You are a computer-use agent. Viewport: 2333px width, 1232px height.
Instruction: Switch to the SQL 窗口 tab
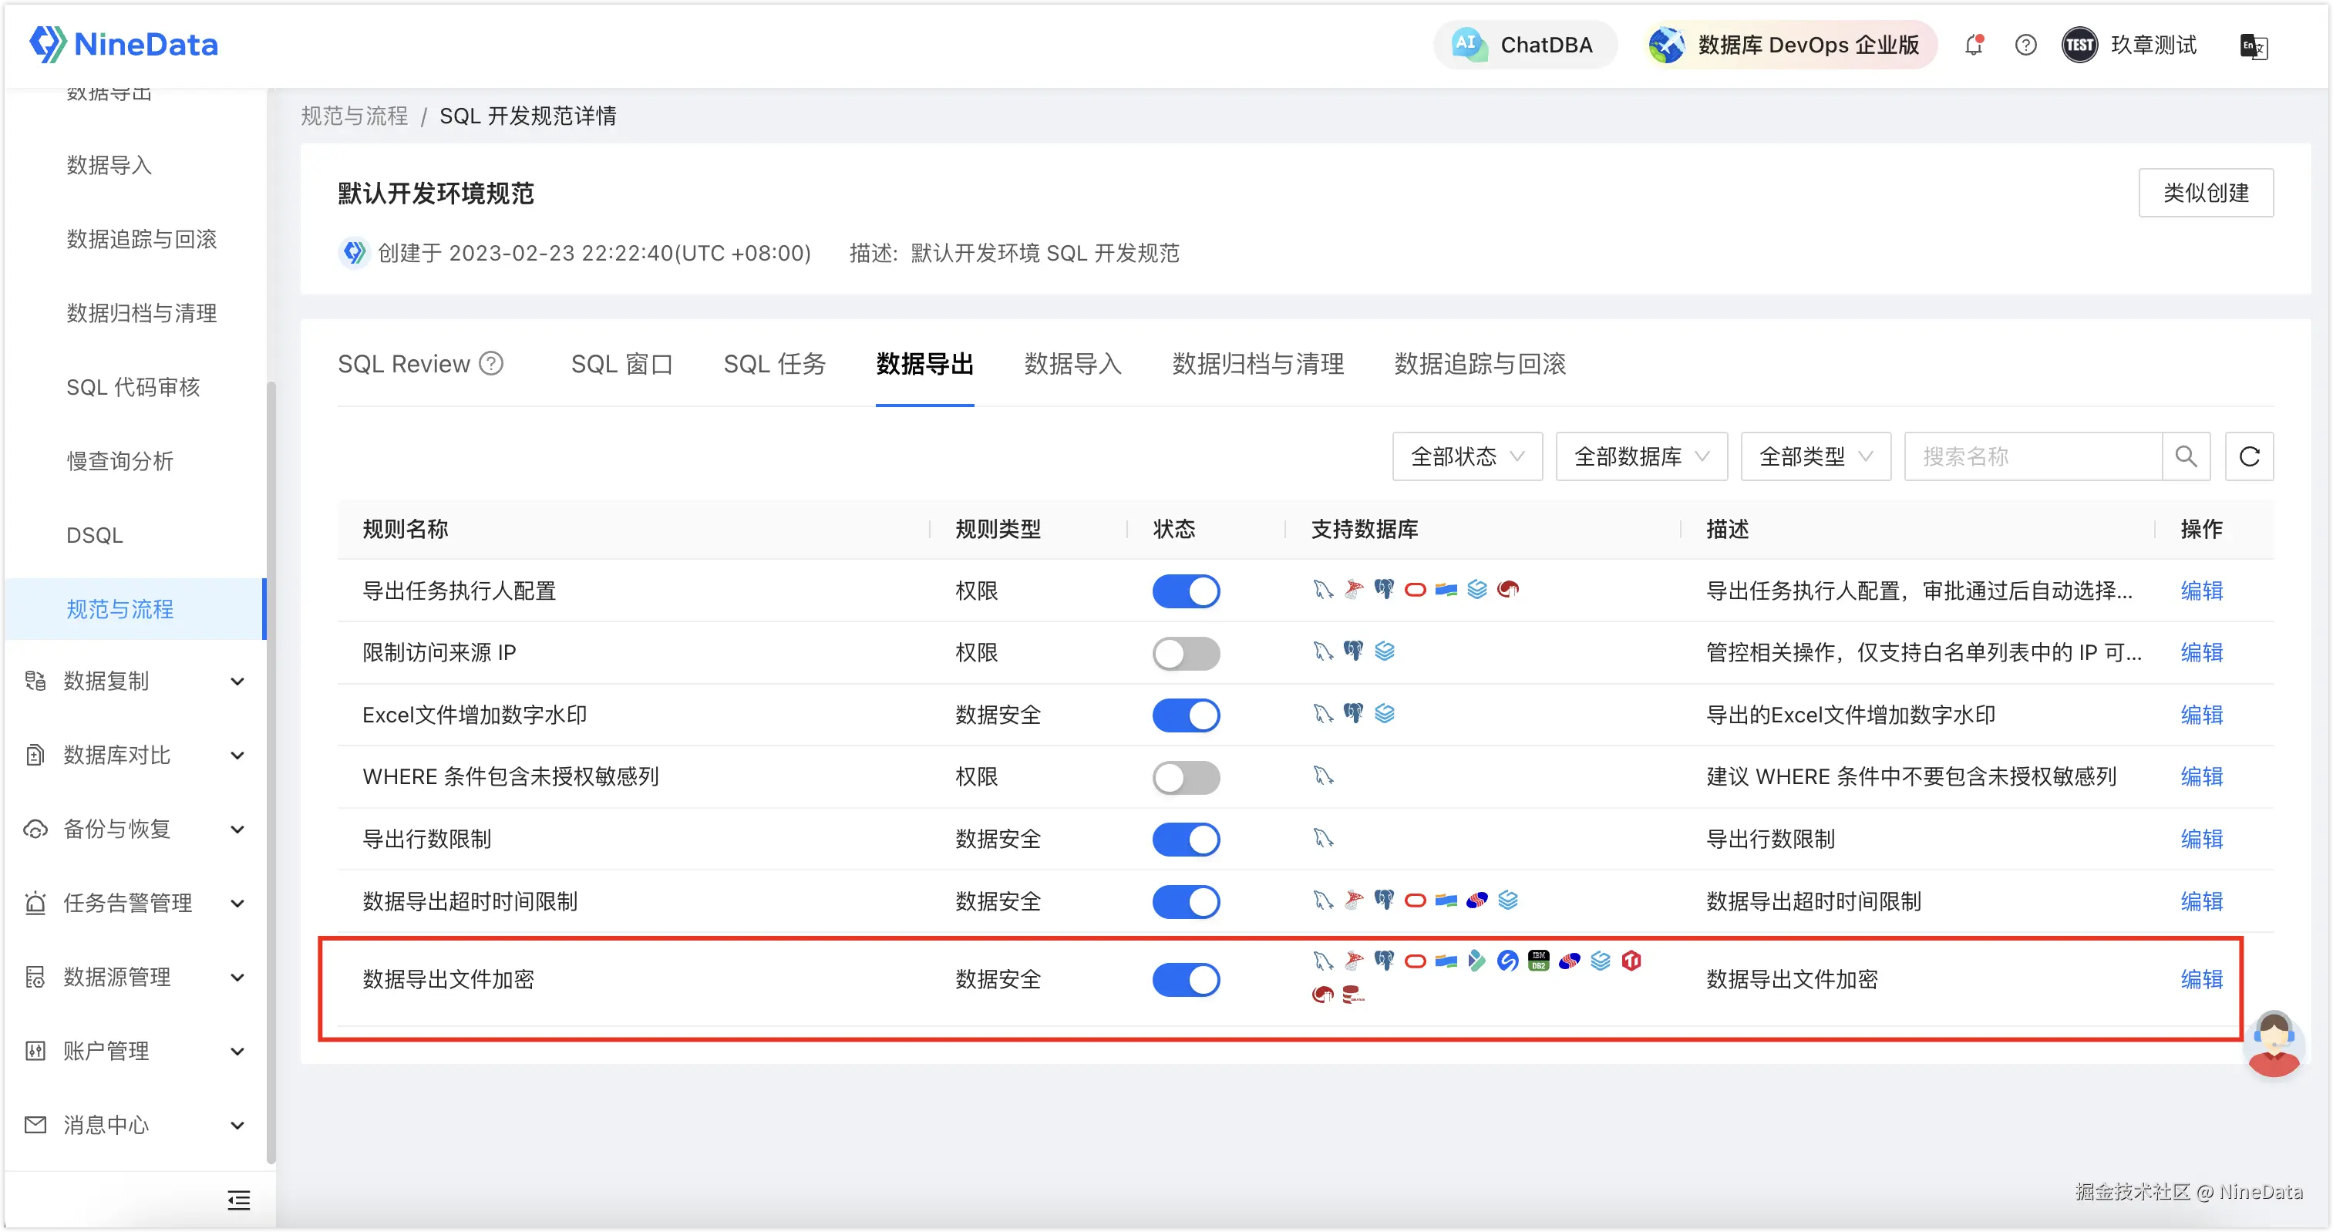(622, 364)
